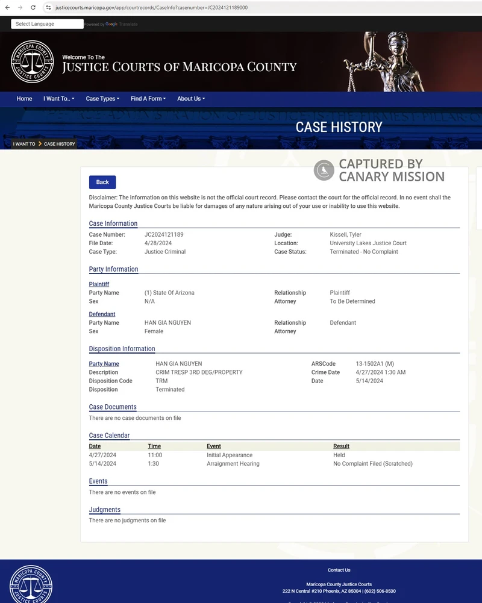Click disposition code TRM
Screen dimensions: 482x603
click(x=161, y=381)
